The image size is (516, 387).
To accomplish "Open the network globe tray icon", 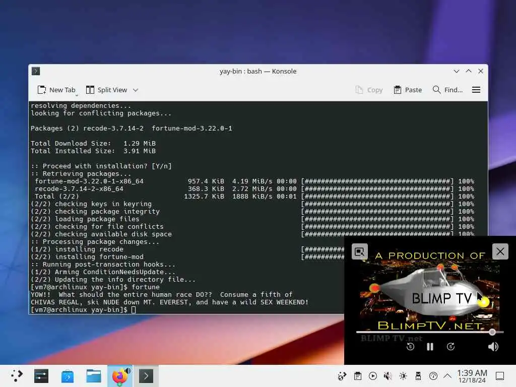I will tap(342, 376).
